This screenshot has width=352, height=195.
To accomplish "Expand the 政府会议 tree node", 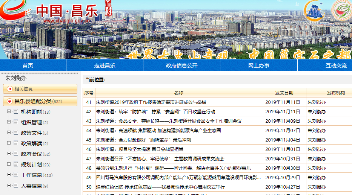I will click(9, 154).
